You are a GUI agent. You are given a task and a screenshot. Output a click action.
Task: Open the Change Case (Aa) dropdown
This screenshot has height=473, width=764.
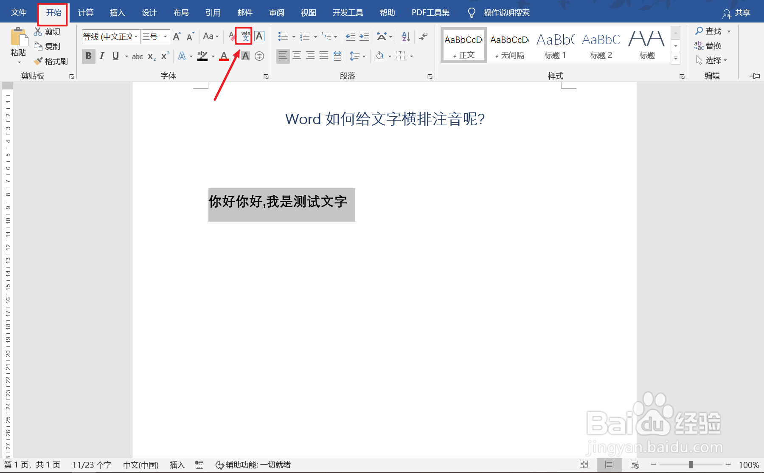[211, 37]
